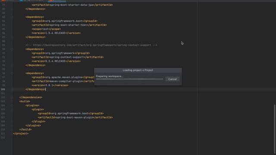Click the closing </project> tag
Viewport: 276px width, 155px height.
pos(21,133)
